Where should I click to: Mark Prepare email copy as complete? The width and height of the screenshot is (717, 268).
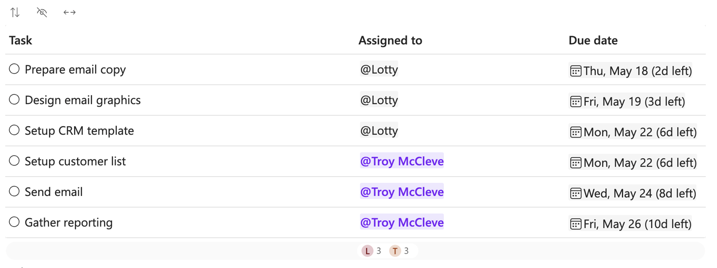click(15, 69)
